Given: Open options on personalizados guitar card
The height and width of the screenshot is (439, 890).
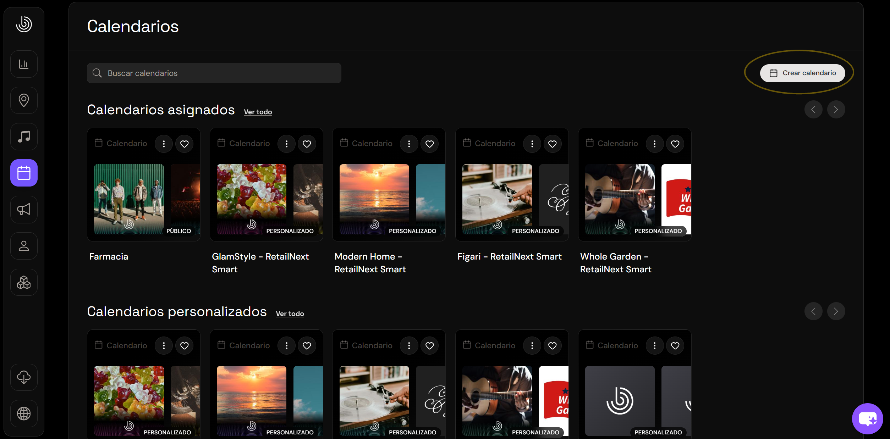Looking at the screenshot, I should tap(532, 346).
